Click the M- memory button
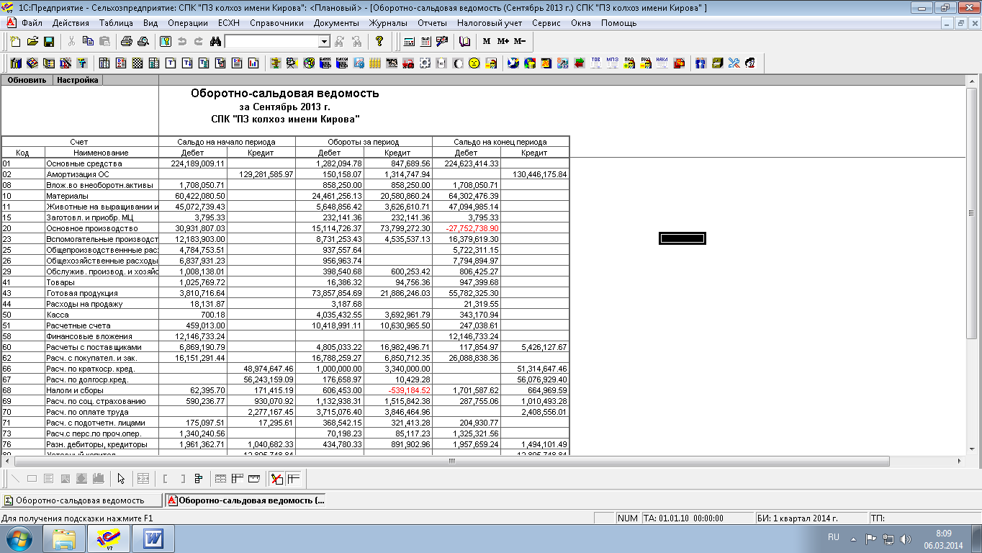This screenshot has height=553, width=982. pyautogui.click(x=520, y=42)
